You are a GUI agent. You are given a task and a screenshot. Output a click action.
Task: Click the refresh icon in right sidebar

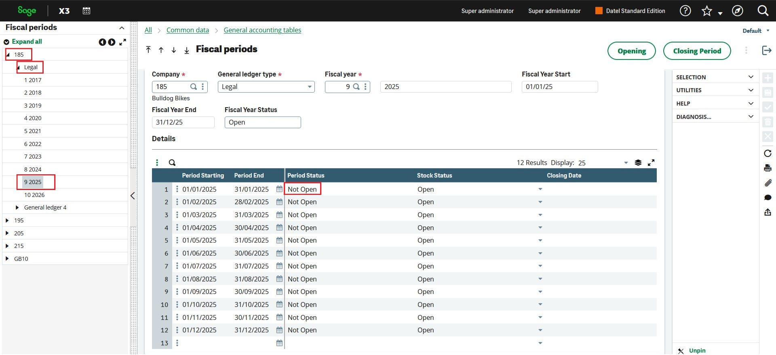click(768, 153)
